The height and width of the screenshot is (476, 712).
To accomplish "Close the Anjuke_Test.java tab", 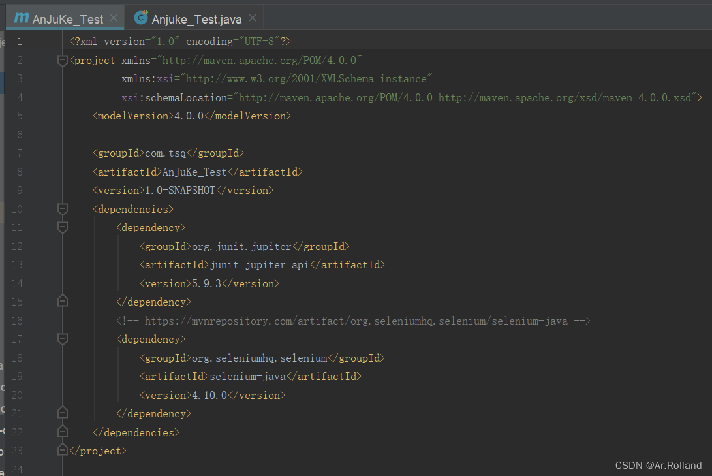I will [x=252, y=18].
